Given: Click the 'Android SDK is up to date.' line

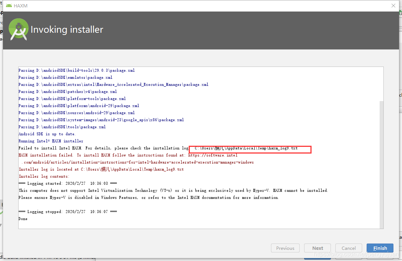Looking at the screenshot, I should tap(47, 134).
